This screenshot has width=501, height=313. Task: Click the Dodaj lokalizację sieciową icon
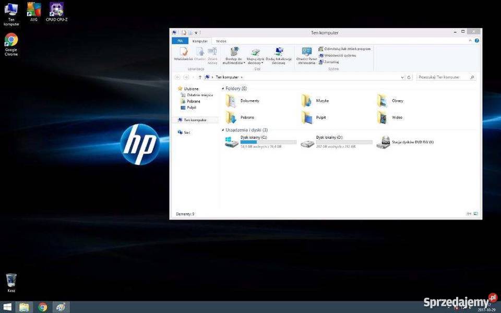pyautogui.click(x=279, y=55)
